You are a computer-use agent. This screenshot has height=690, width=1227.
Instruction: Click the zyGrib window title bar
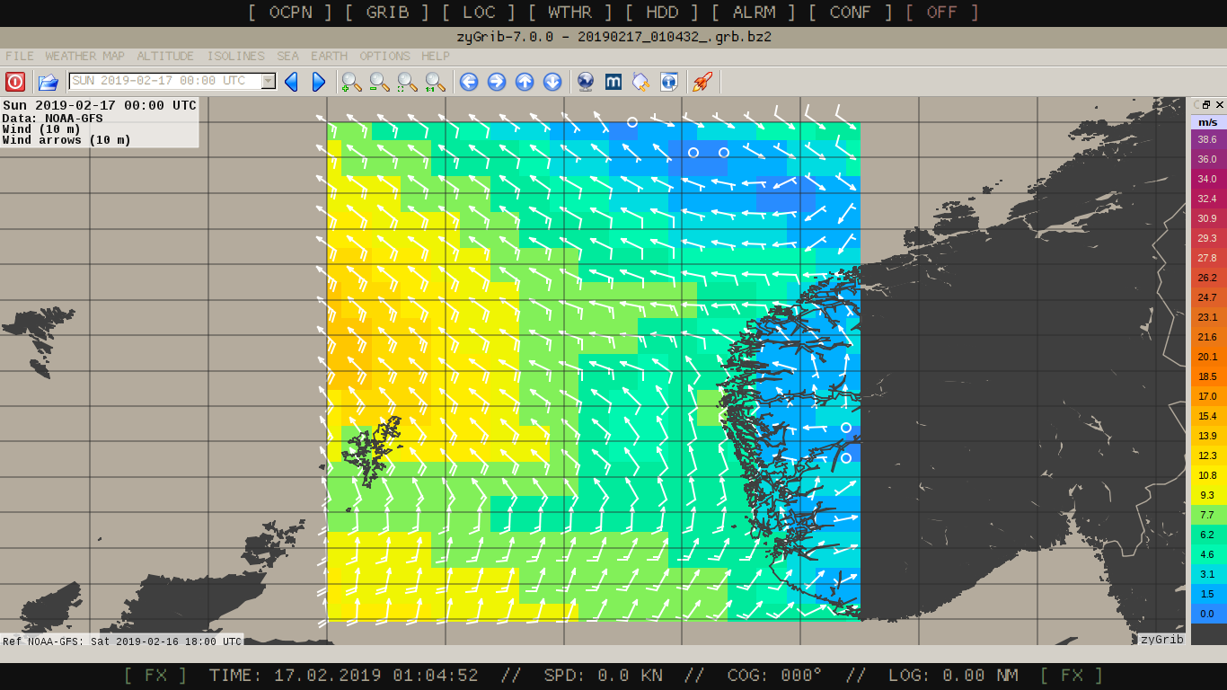[x=613, y=37]
